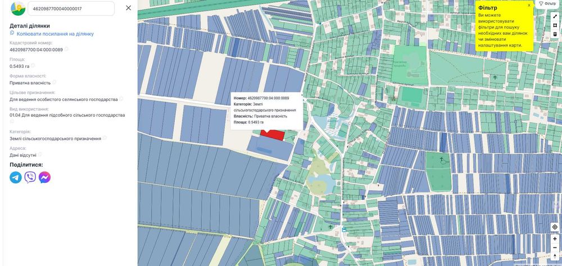Copy the cadastral number 4620987700:04:000:0089
The width and height of the screenshot is (562, 266).
point(66,49)
